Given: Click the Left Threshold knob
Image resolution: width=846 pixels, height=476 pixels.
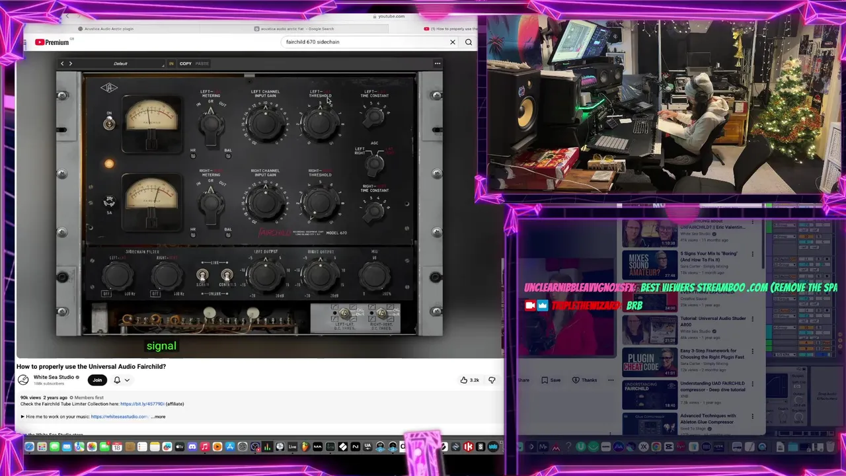Looking at the screenshot, I should pyautogui.click(x=320, y=123).
